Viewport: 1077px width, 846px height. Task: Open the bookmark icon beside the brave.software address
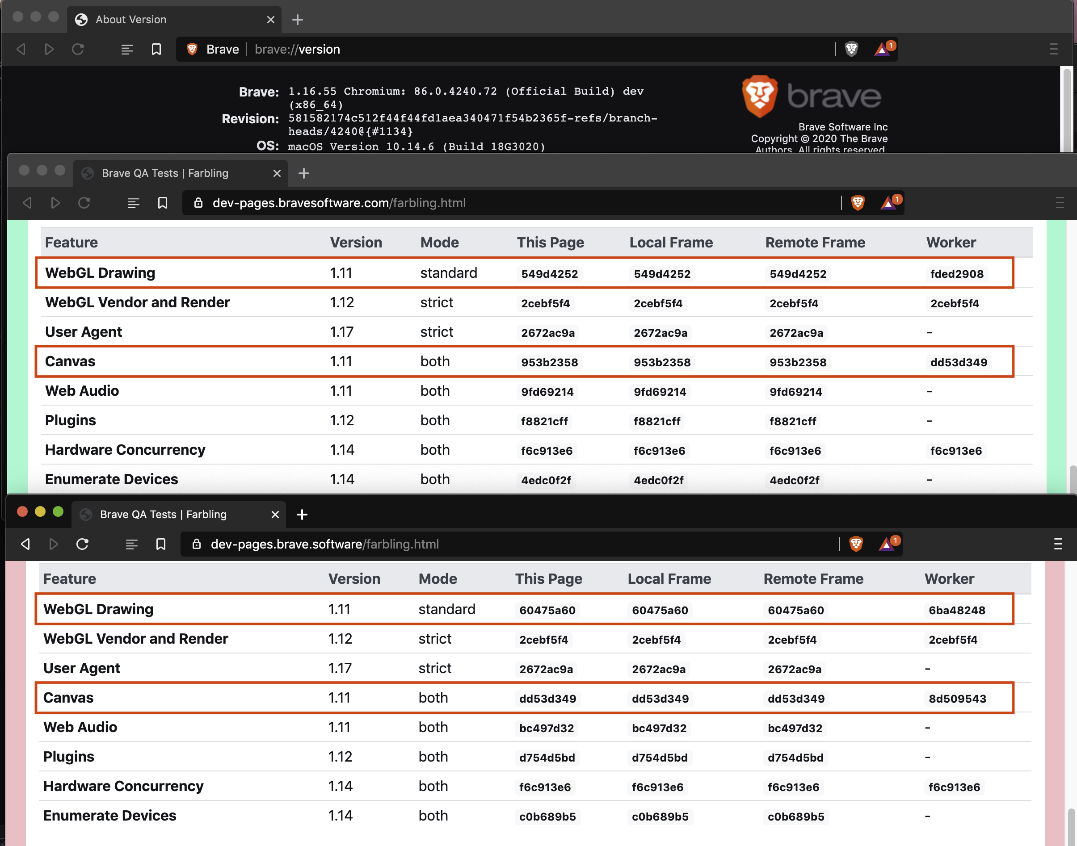click(160, 544)
